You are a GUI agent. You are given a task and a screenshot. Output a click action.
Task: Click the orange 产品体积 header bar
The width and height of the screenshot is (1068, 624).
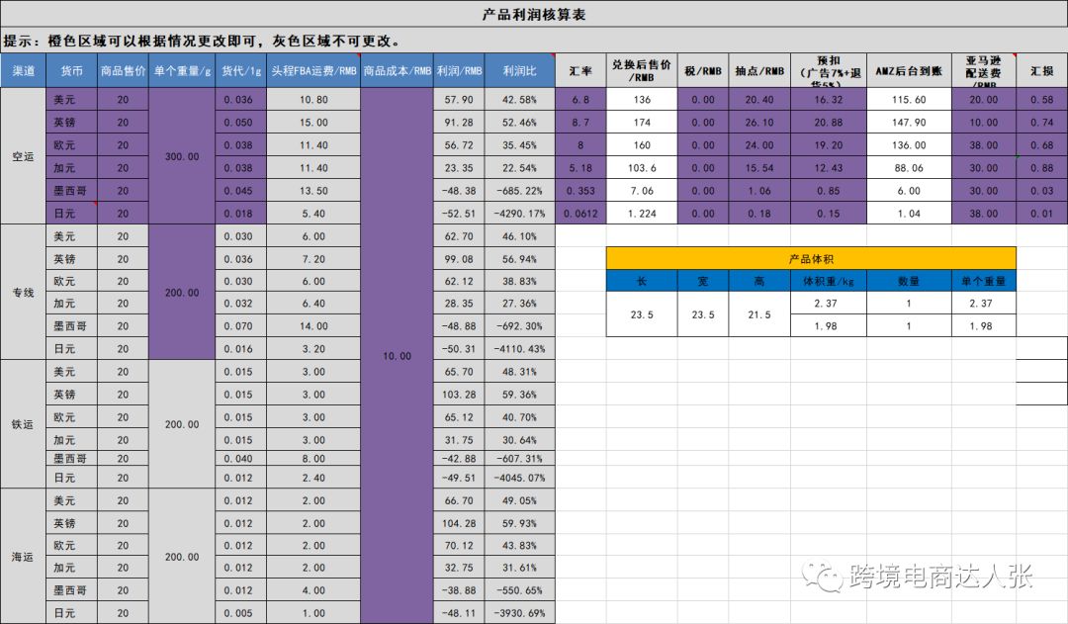point(810,258)
